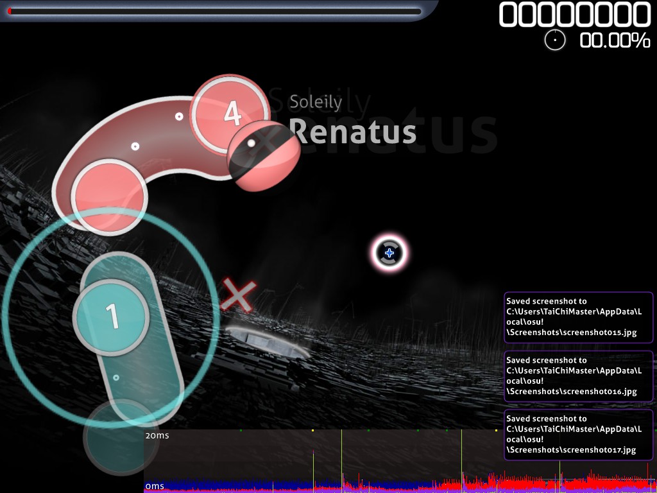Click the health bar at the top

214,12
